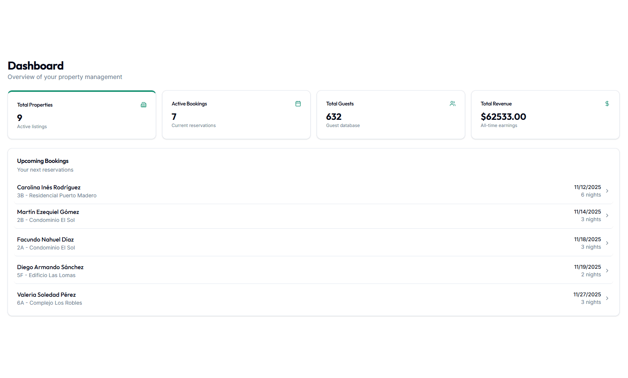Image resolution: width=628 pixels, height=378 pixels.
Task: Select the calendar icon on Active Bookings card
Action: tap(298, 103)
